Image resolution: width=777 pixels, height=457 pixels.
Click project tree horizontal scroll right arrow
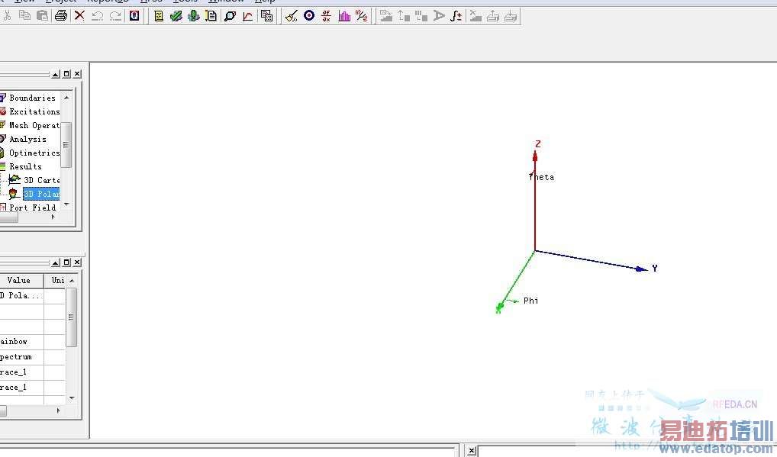click(x=53, y=217)
